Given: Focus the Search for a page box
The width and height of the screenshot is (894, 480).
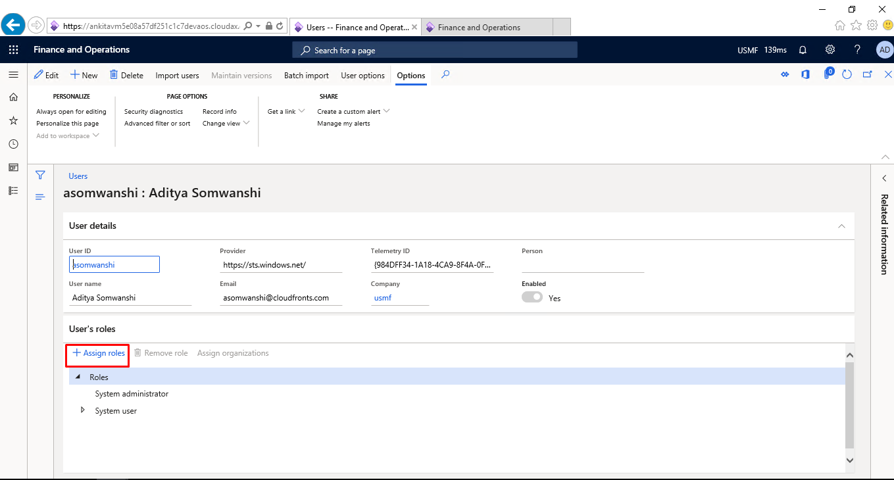Looking at the screenshot, I should tap(435, 50).
